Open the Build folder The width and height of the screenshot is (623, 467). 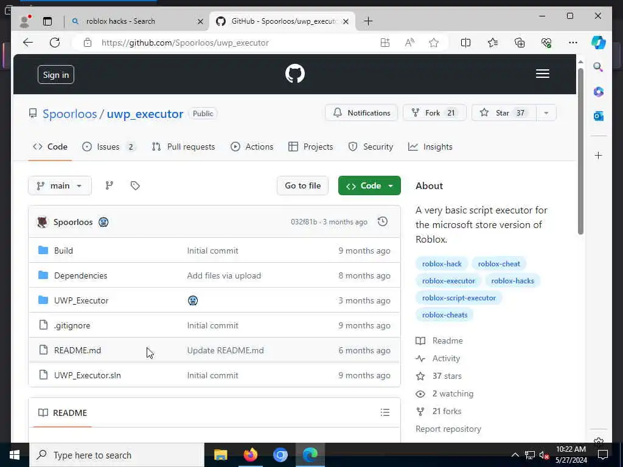click(63, 251)
